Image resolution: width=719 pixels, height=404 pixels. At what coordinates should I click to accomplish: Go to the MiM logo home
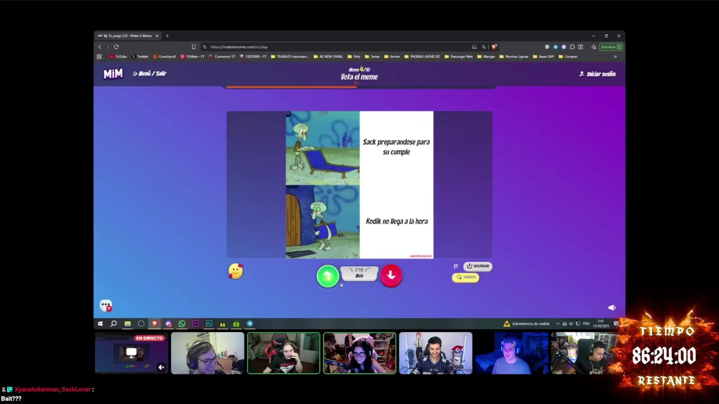click(x=113, y=74)
